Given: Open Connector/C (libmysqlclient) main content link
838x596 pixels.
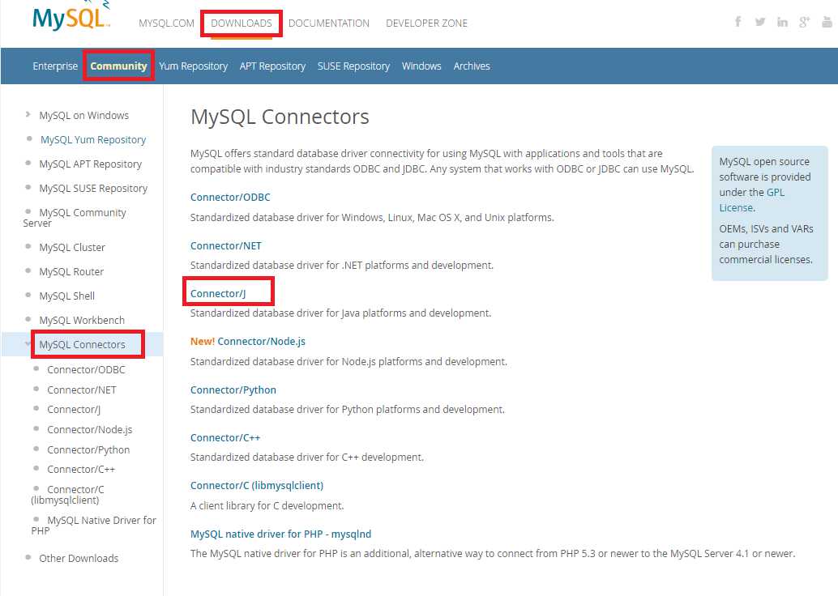Looking at the screenshot, I should (257, 485).
